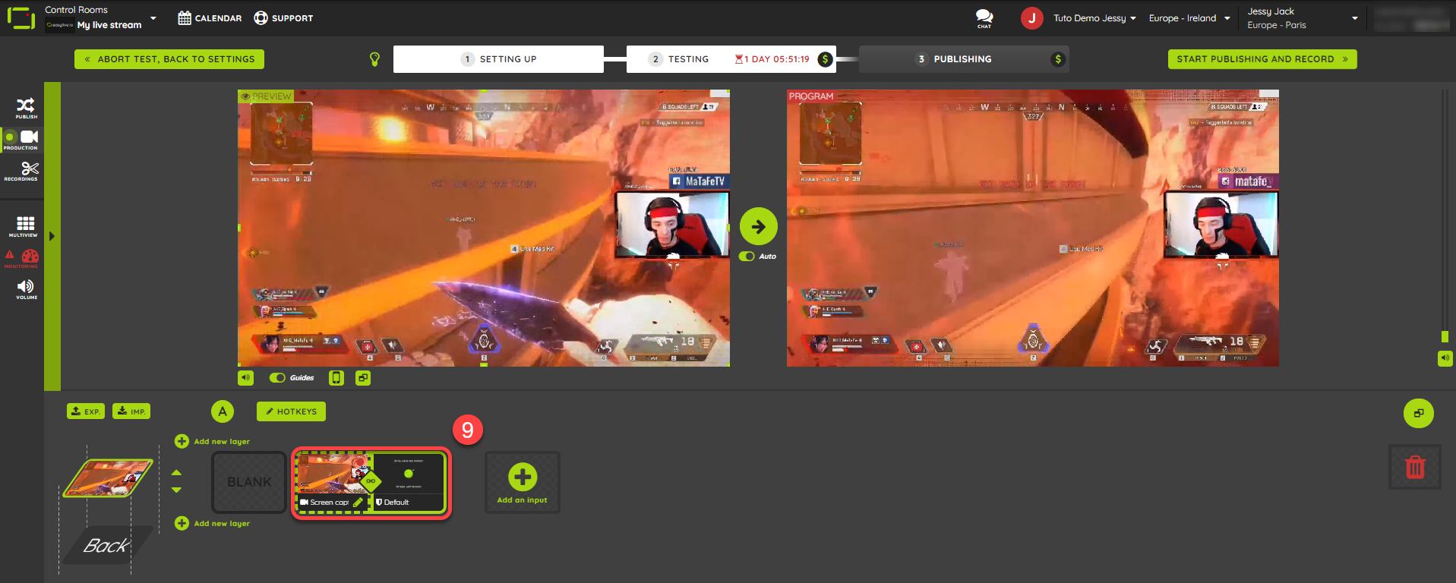Click the link diamond icon between input and overlay

[371, 481]
